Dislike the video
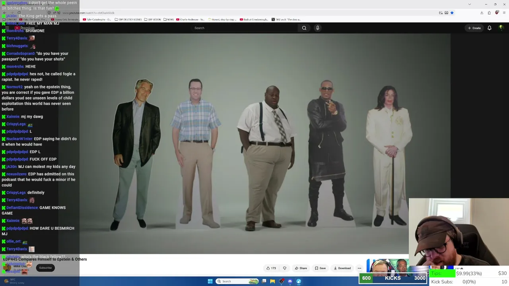This screenshot has height=286, width=509. [285, 268]
